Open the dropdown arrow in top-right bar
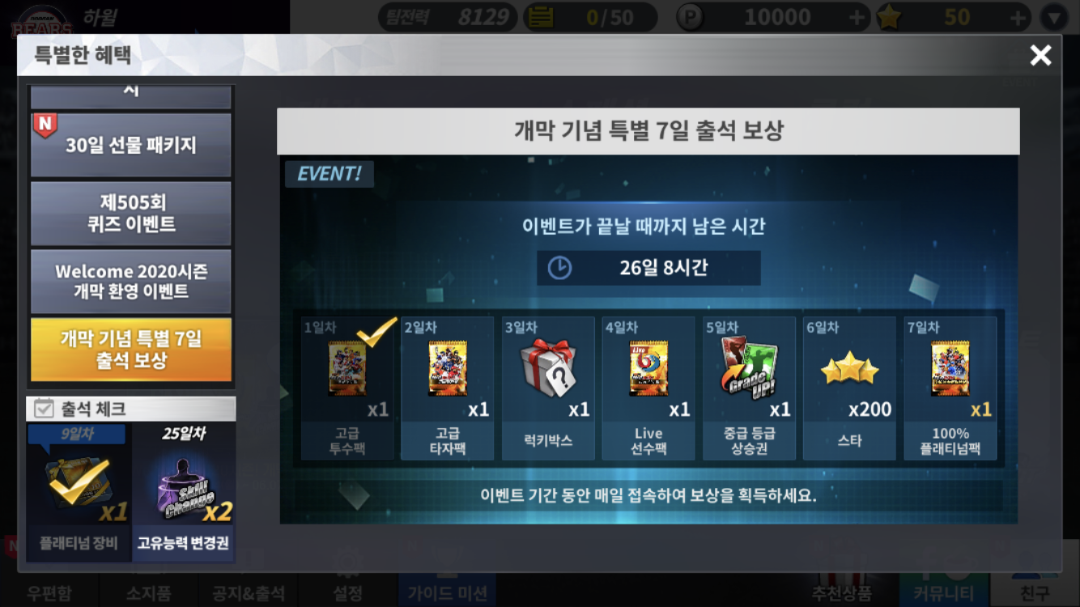The width and height of the screenshot is (1080, 607). (x=1054, y=17)
